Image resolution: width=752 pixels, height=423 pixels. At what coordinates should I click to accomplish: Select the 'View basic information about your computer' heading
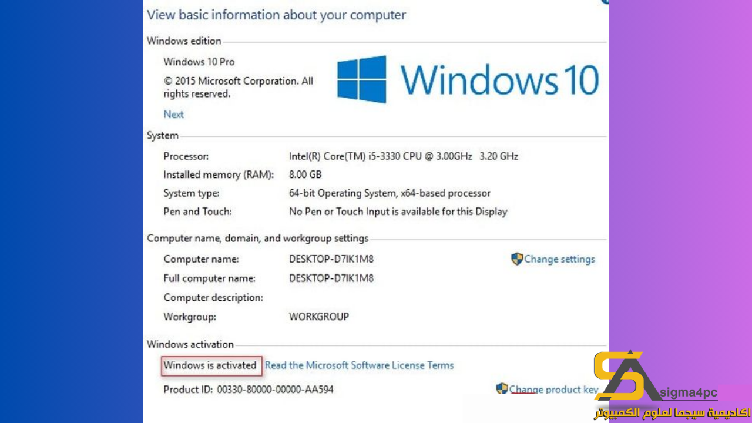pos(276,15)
